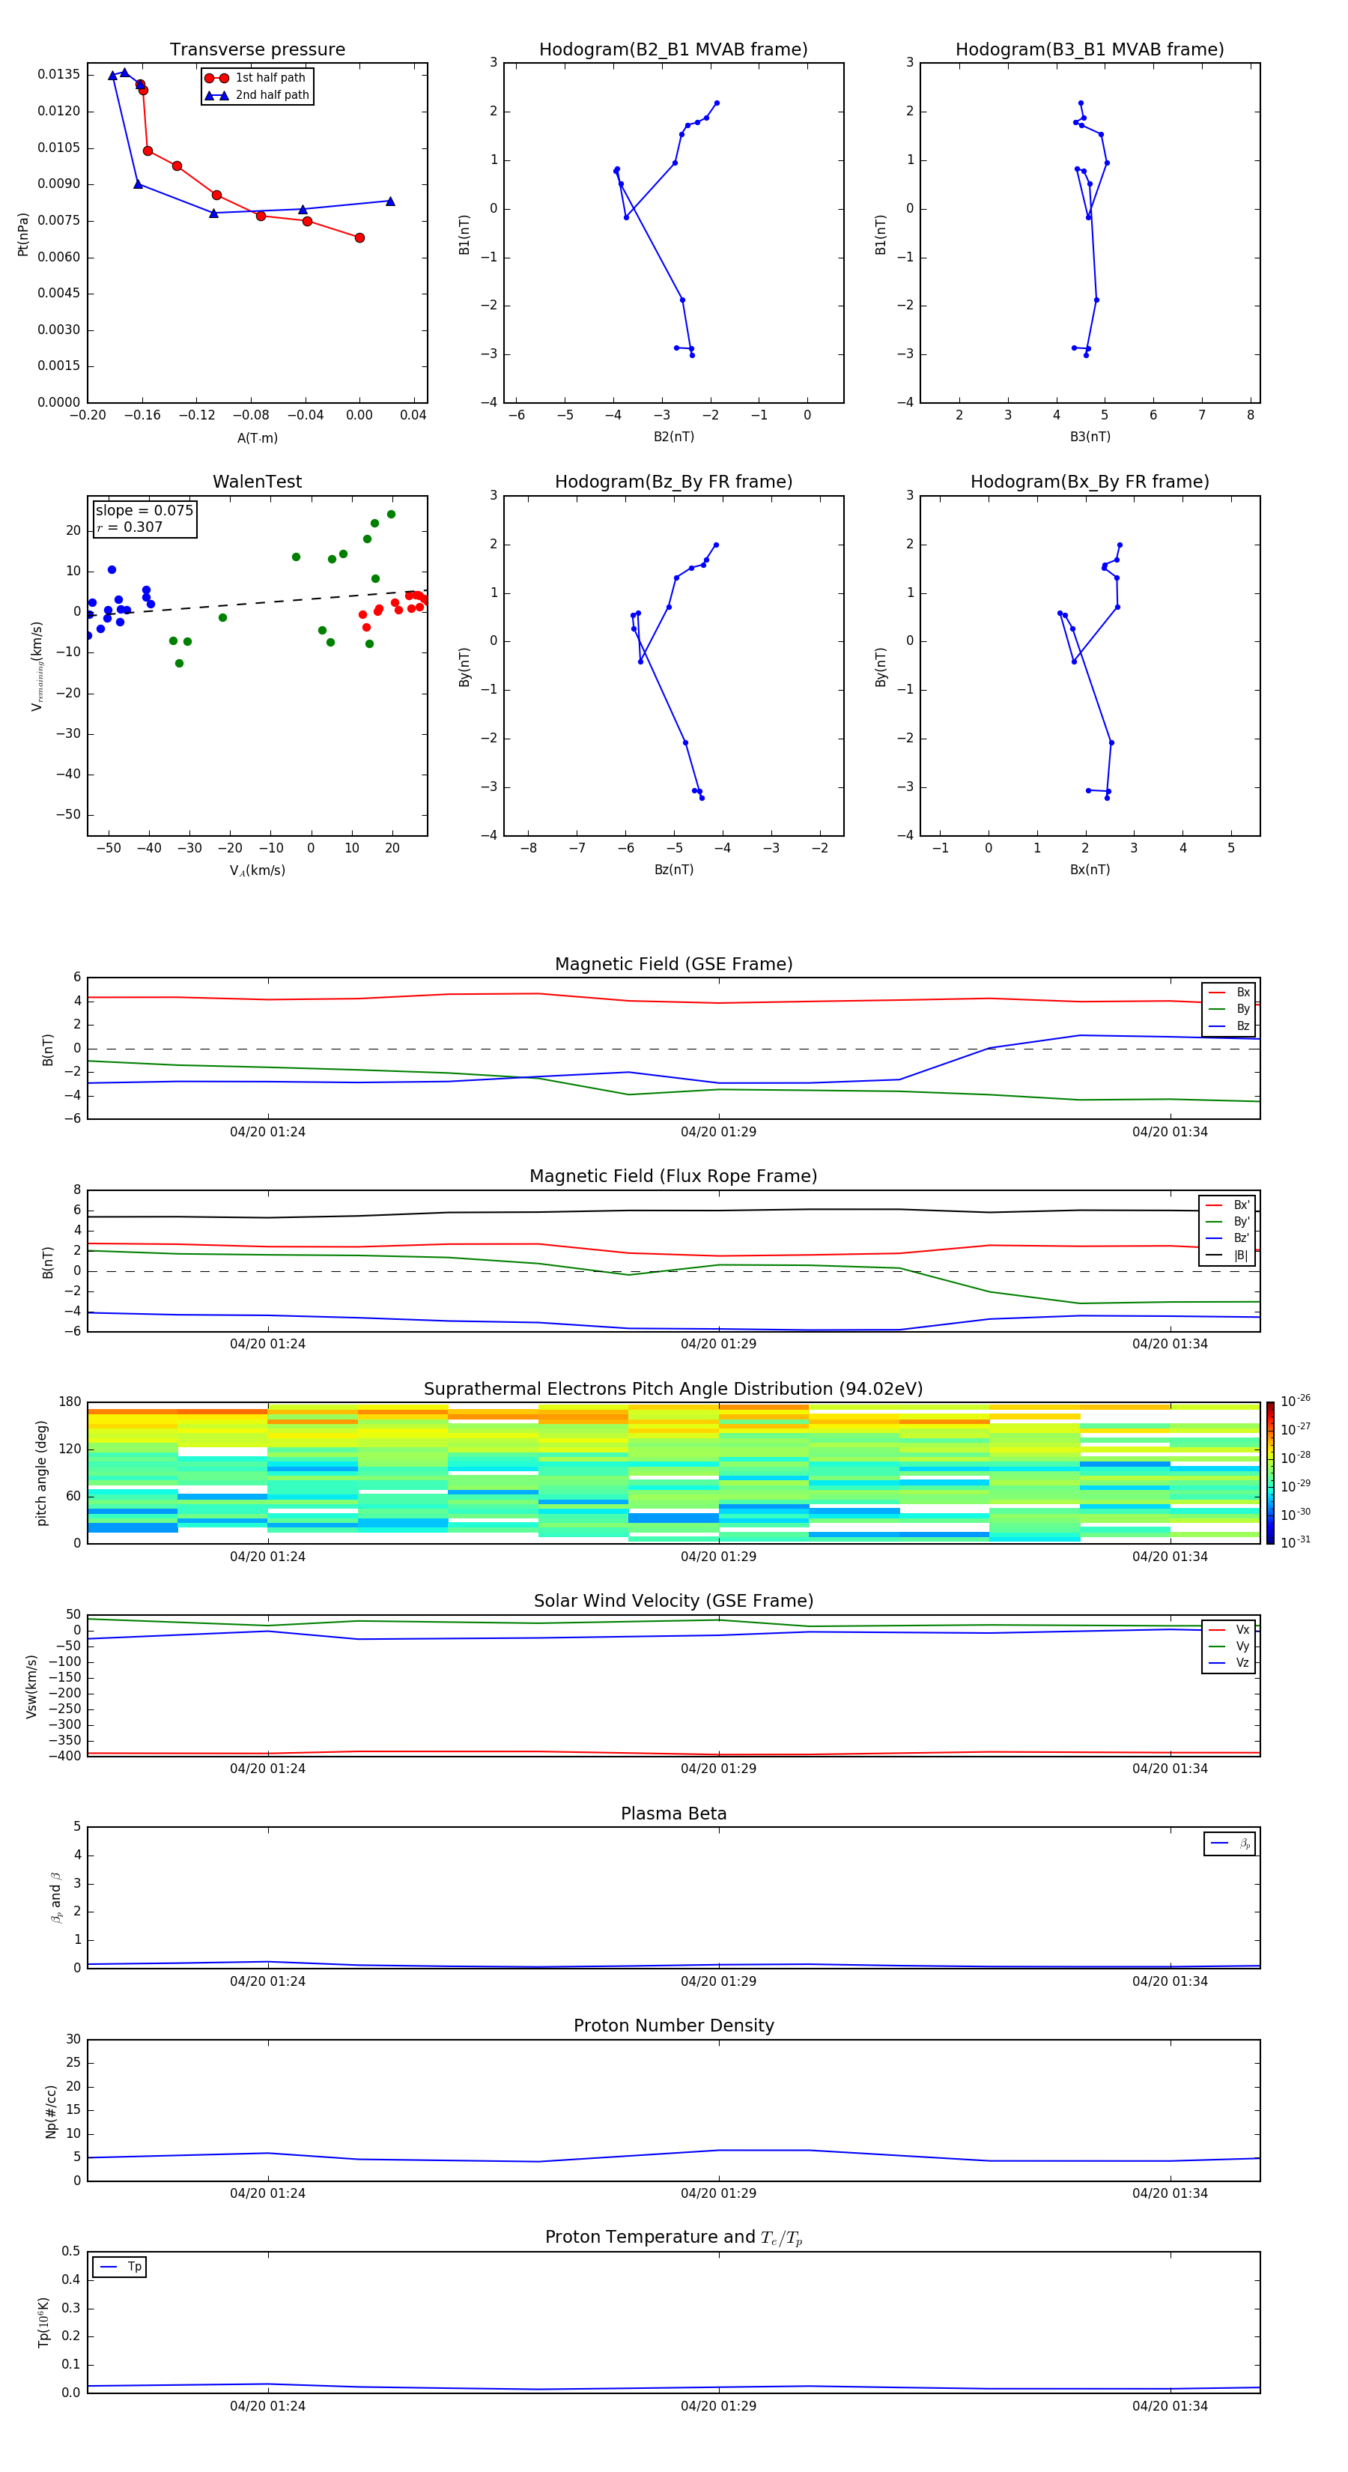Click the 0.0135 tick on pressure axis
This screenshot has height=2472, width=1348.
tap(58, 75)
